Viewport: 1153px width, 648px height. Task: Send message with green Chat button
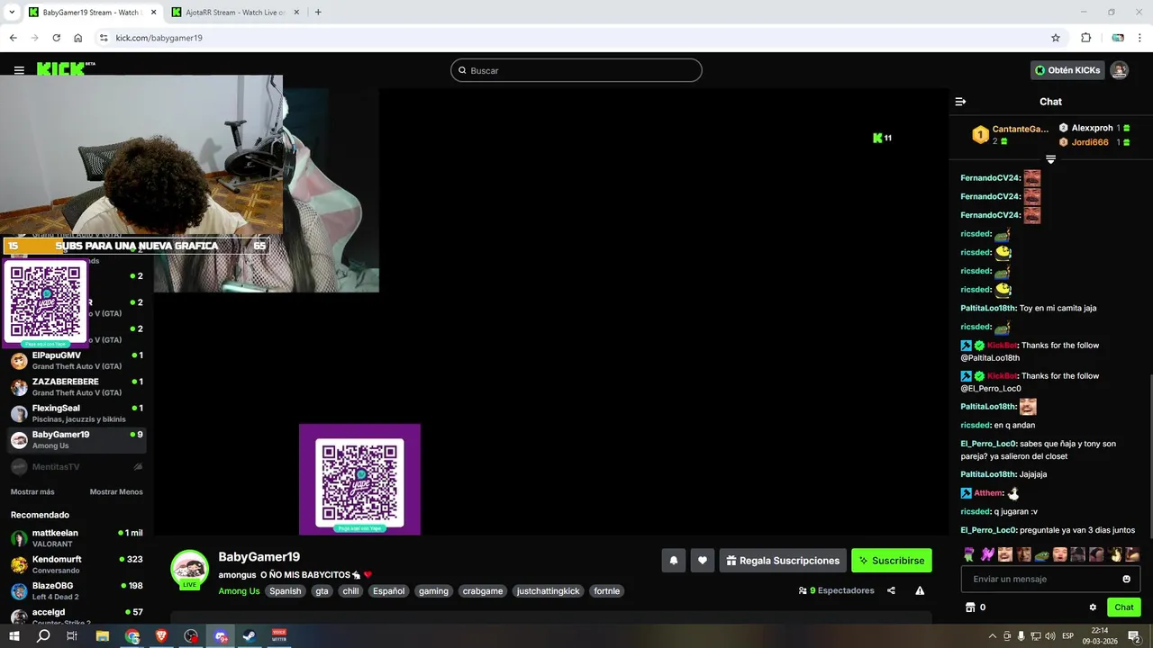click(1124, 607)
